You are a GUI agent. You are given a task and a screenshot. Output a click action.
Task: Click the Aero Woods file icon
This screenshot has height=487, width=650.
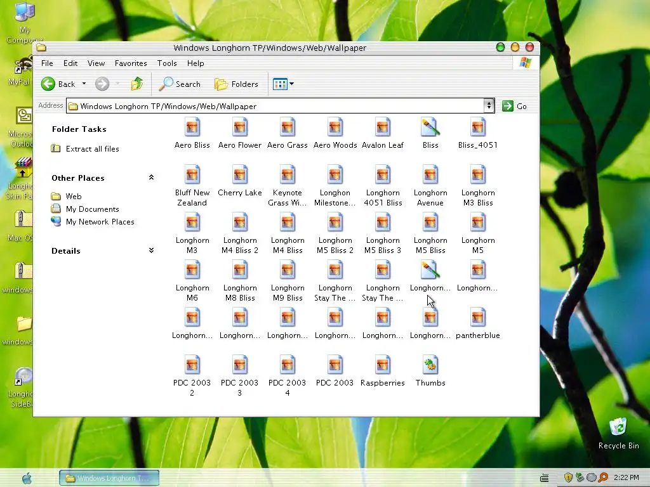tap(335, 127)
